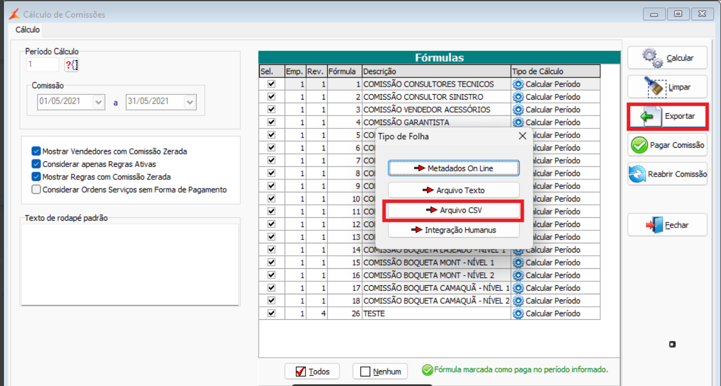This screenshot has height=386, width=721.
Task: Uncheck formula COMISSÃO GARANTISTA
Action: pyautogui.click(x=271, y=122)
